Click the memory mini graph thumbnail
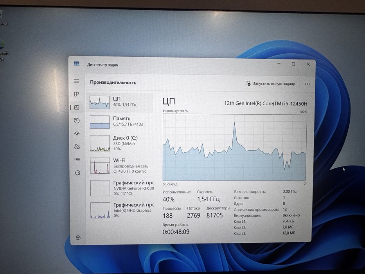This screenshot has height=274, width=365. 100,122
